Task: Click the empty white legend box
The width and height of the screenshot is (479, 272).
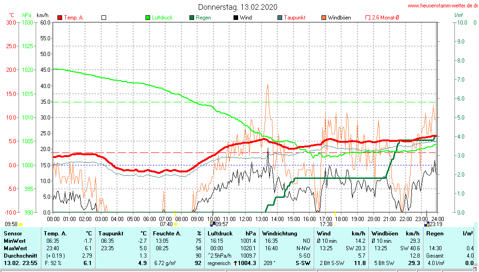Action: coord(104,18)
